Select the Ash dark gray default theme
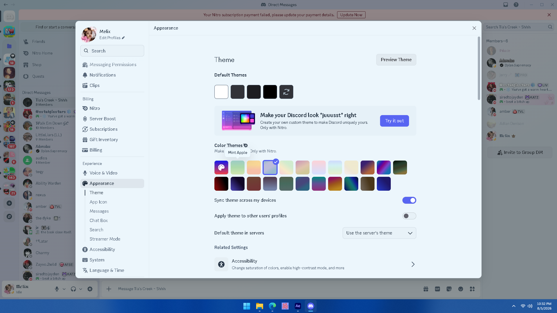 (238, 92)
